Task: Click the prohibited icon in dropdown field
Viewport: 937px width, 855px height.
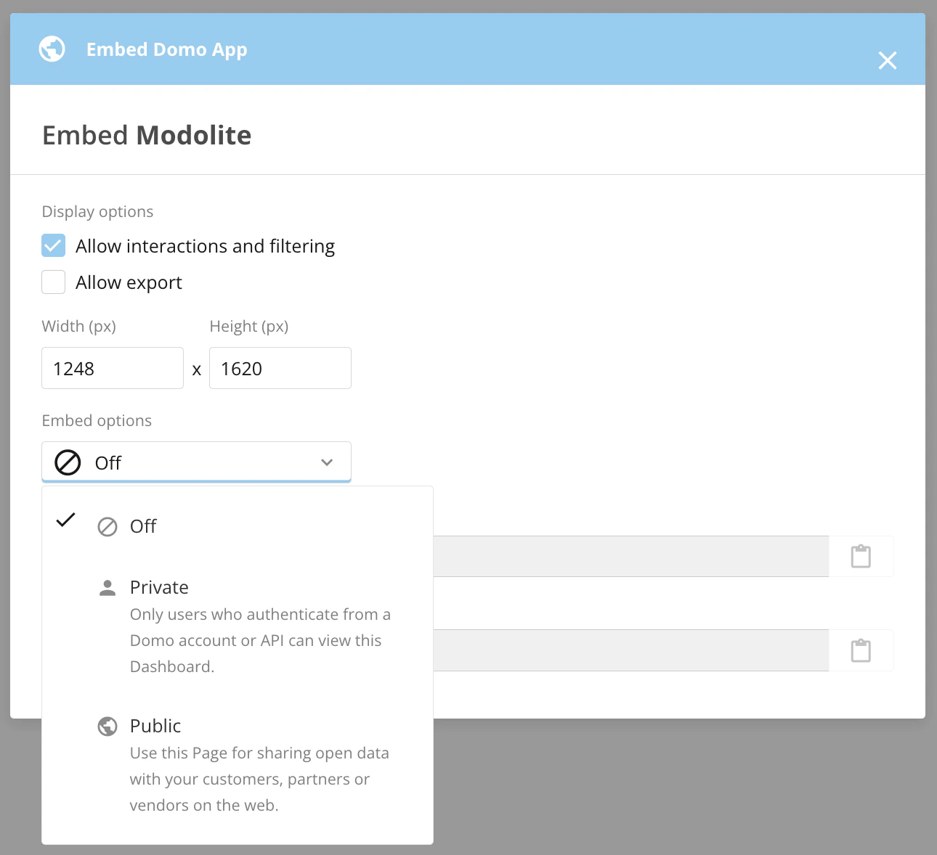Action: point(68,462)
